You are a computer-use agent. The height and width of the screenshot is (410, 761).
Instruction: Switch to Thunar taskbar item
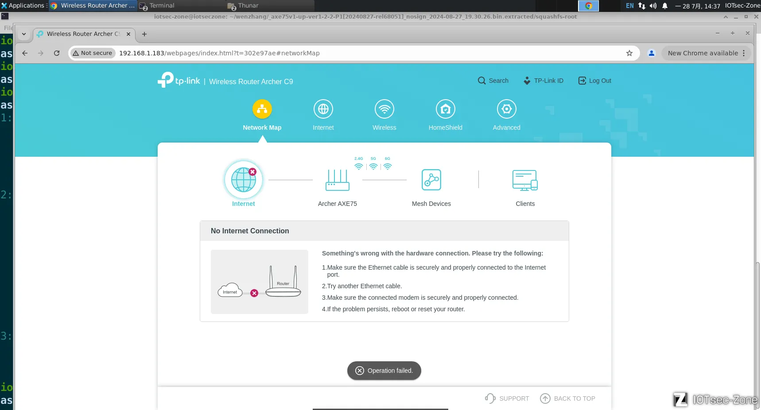click(x=270, y=6)
